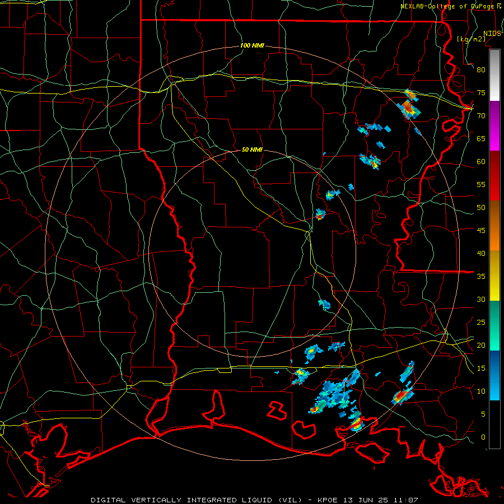Screen dimensions: 504x504
Task: Click the '80' value on the scale
Action: point(481,70)
